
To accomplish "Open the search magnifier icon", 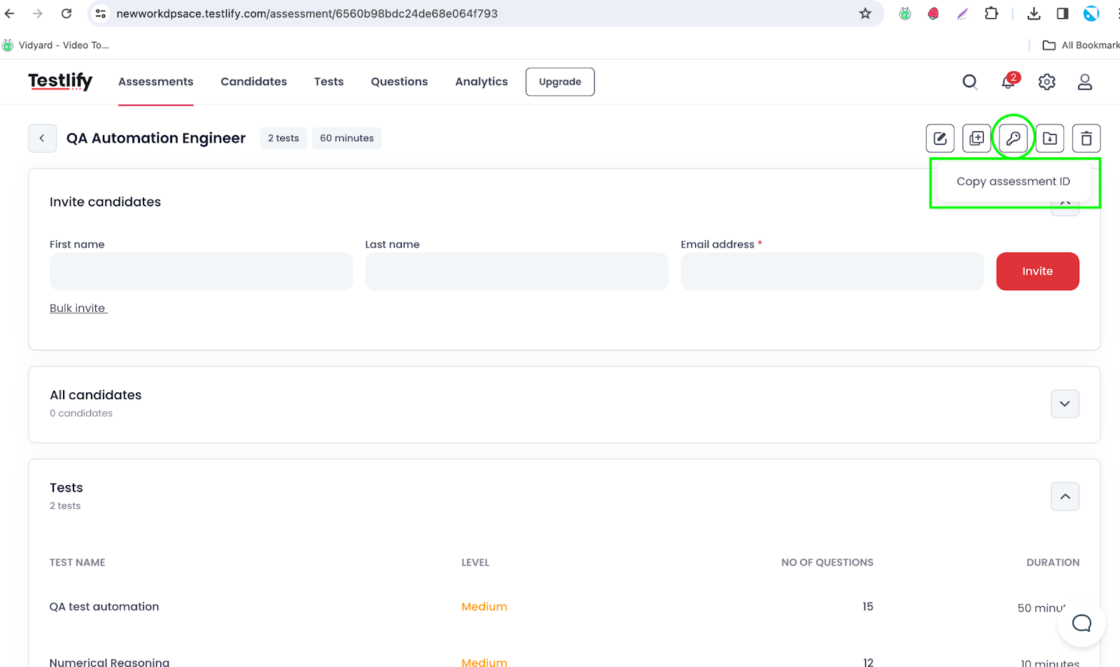I will point(969,82).
